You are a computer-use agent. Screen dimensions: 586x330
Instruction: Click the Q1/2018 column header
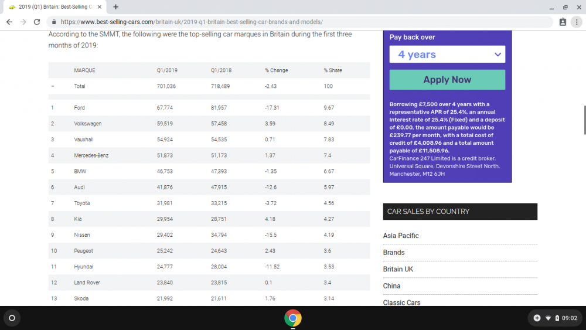point(221,70)
